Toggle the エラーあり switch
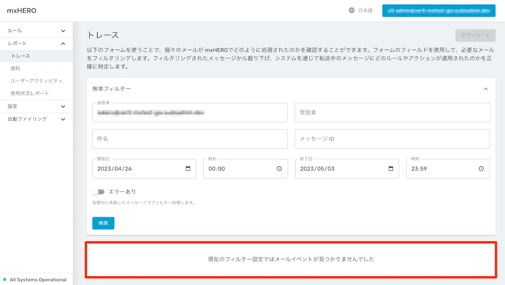The image size is (505, 285). [x=98, y=192]
